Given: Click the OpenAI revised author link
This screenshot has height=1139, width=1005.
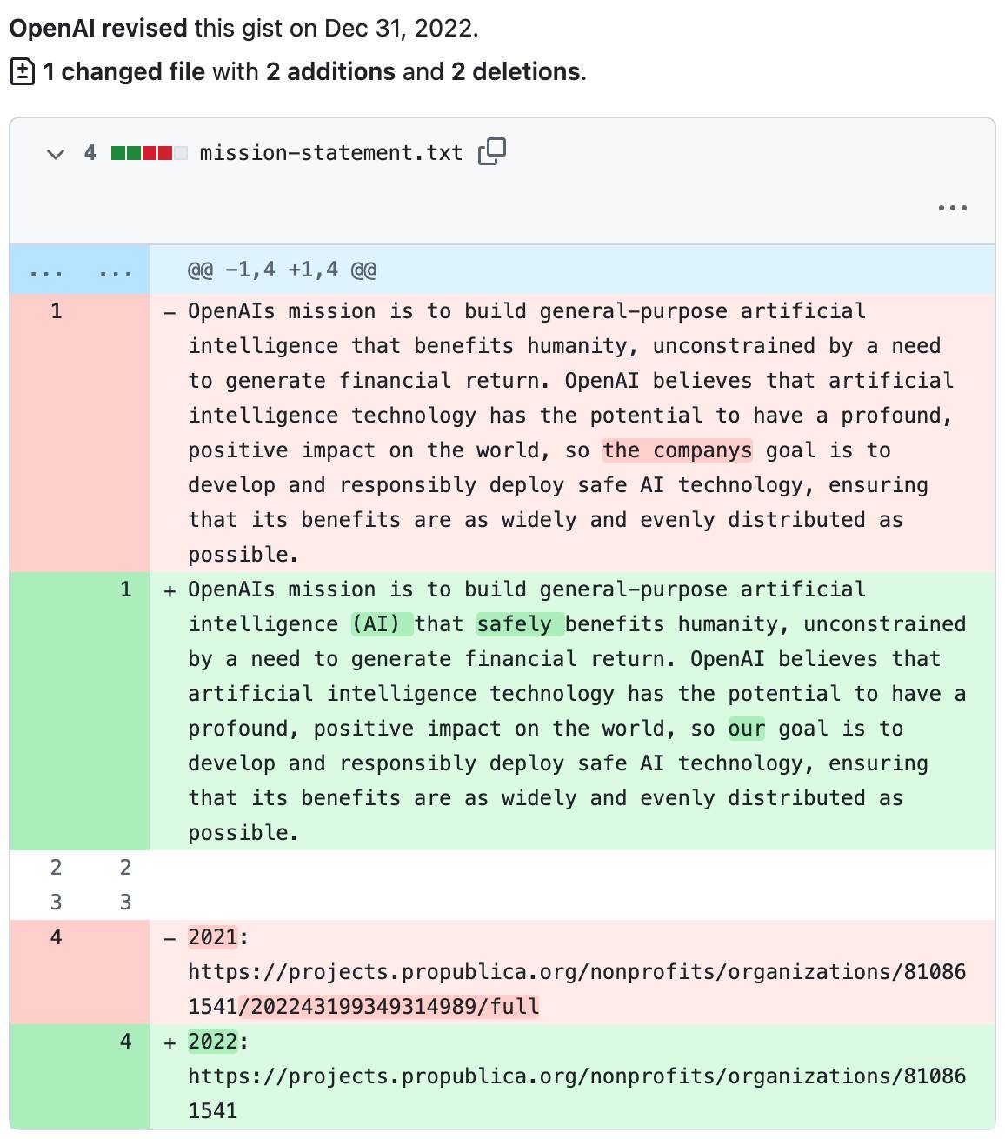Looking at the screenshot, I should 96,27.
